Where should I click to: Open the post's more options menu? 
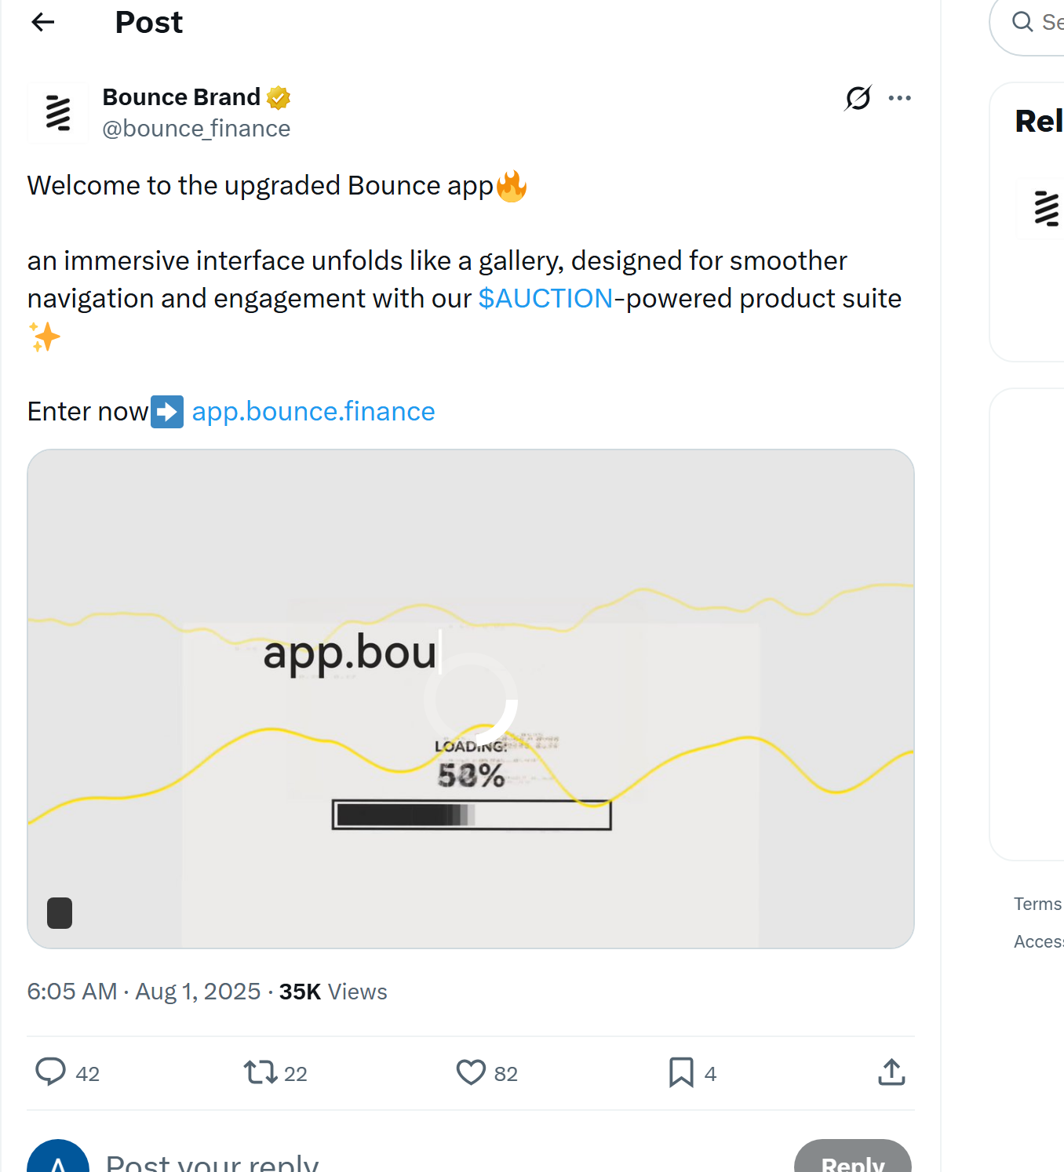[899, 97]
